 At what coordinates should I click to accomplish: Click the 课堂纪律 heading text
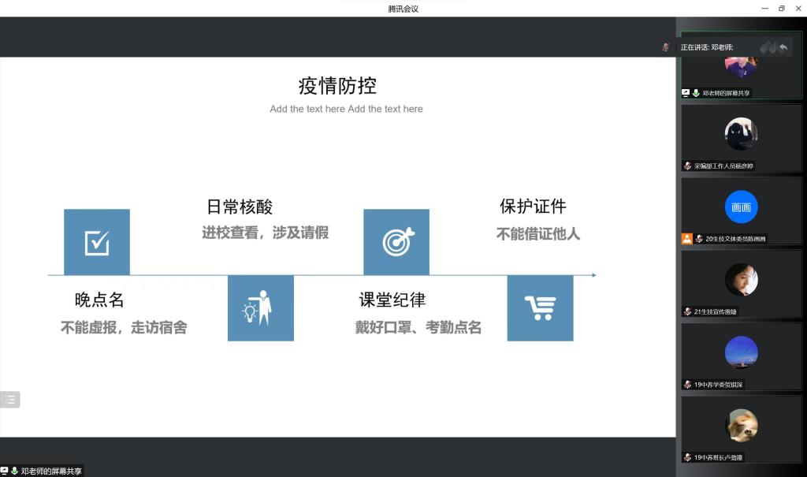pyautogui.click(x=392, y=300)
